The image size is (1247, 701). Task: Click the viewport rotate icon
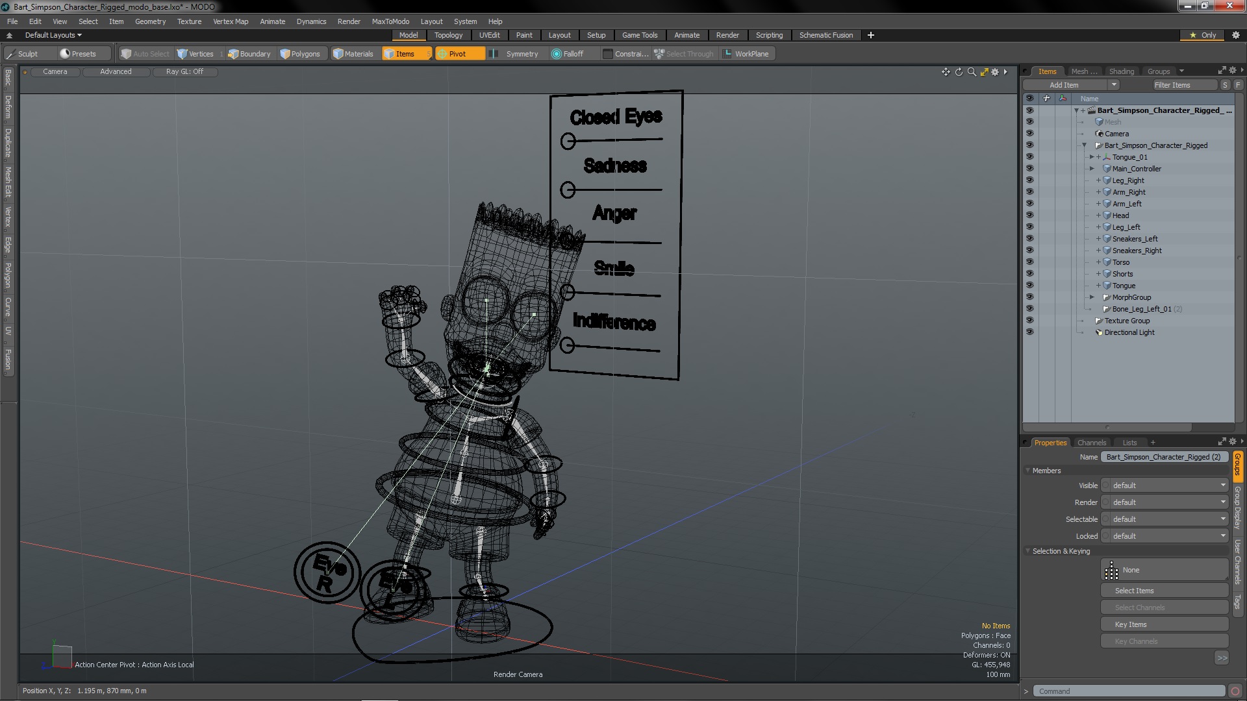coord(959,72)
